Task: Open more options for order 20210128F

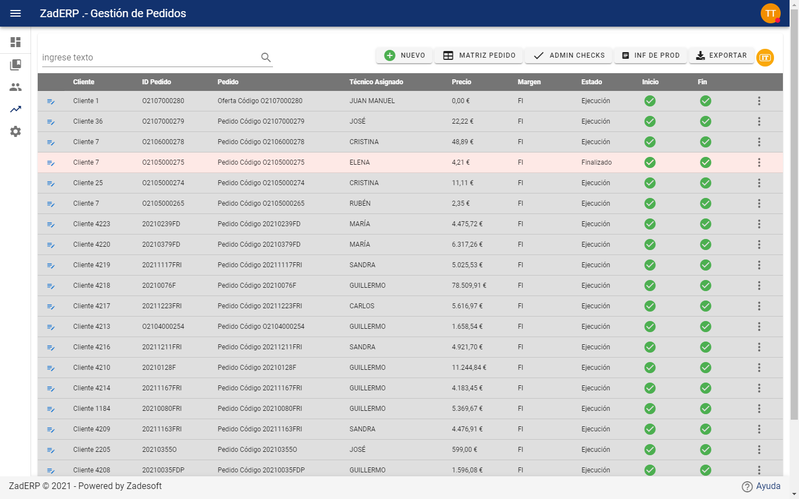Action: [759, 368]
